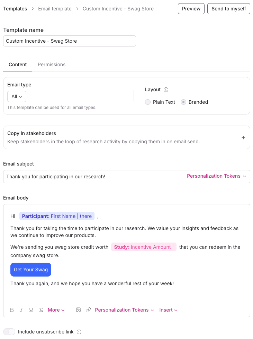Image resolution: width=253 pixels, height=339 pixels.
Task: Apply italic formatting in email body toolbar
Action: point(21,310)
